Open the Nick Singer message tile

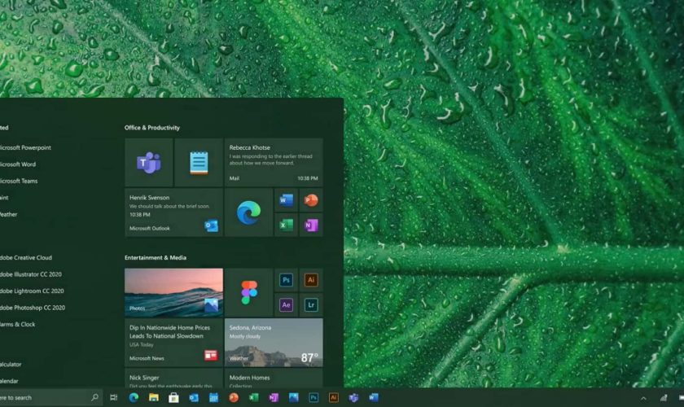[173, 378]
